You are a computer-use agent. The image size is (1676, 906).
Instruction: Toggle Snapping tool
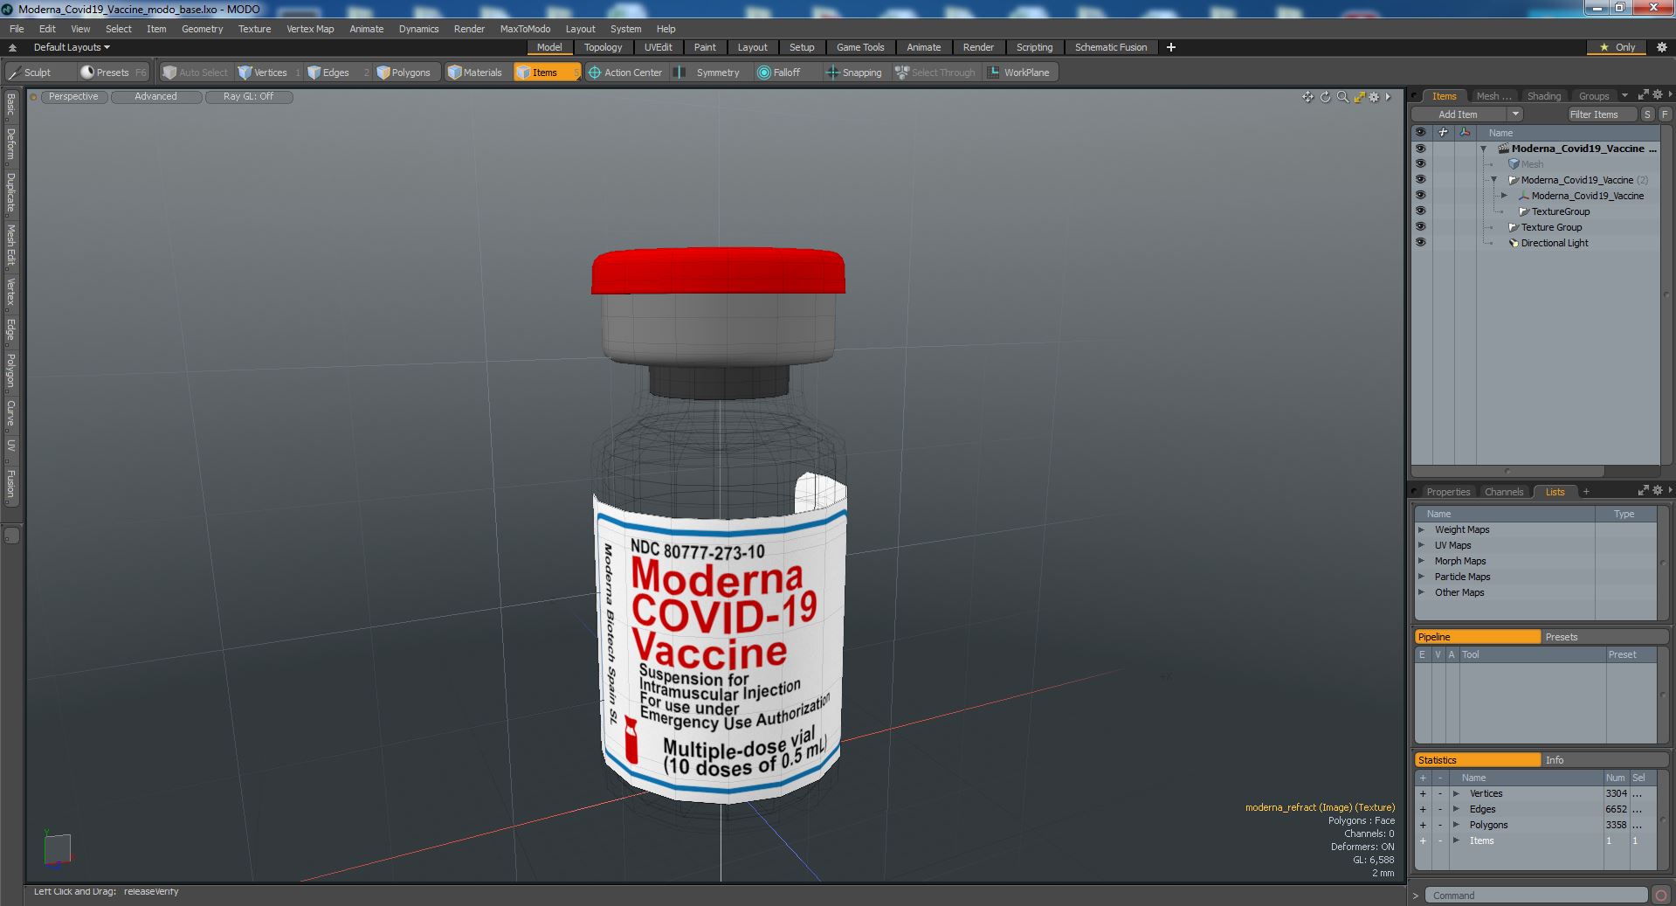[854, 73]
